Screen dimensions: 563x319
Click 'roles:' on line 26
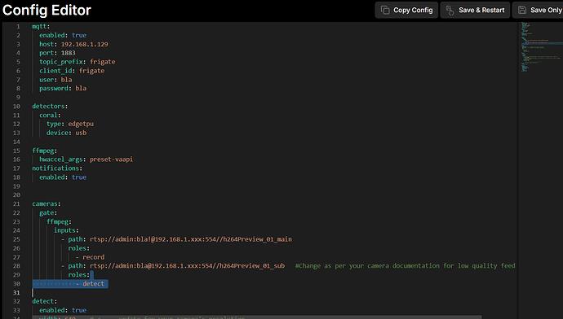click(79, 248)
